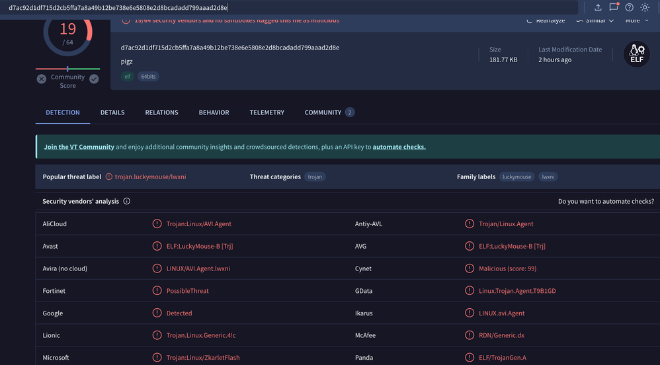
Task: Switch to the RELATIONS tab
Action: coord(161,112)
